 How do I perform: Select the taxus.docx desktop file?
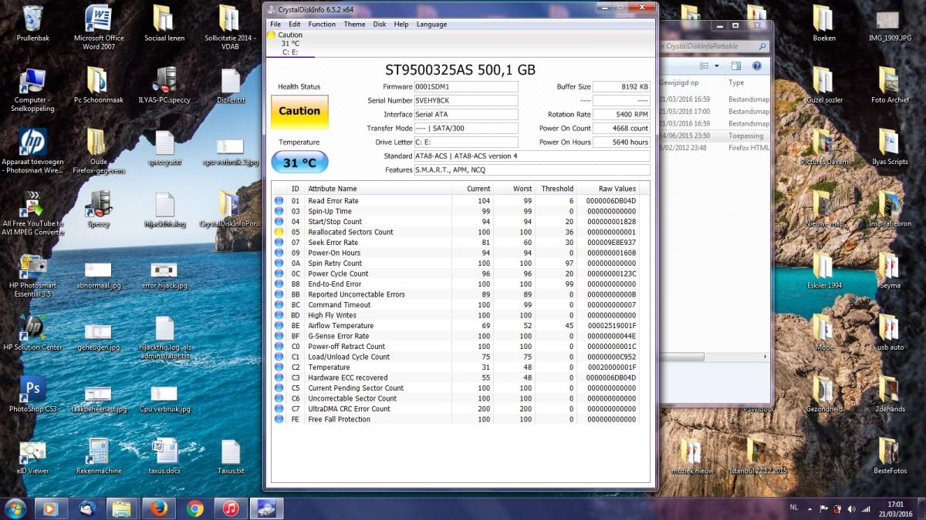click(164, 457)
